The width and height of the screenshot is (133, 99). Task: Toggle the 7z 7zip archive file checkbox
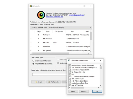coord(70,72)
